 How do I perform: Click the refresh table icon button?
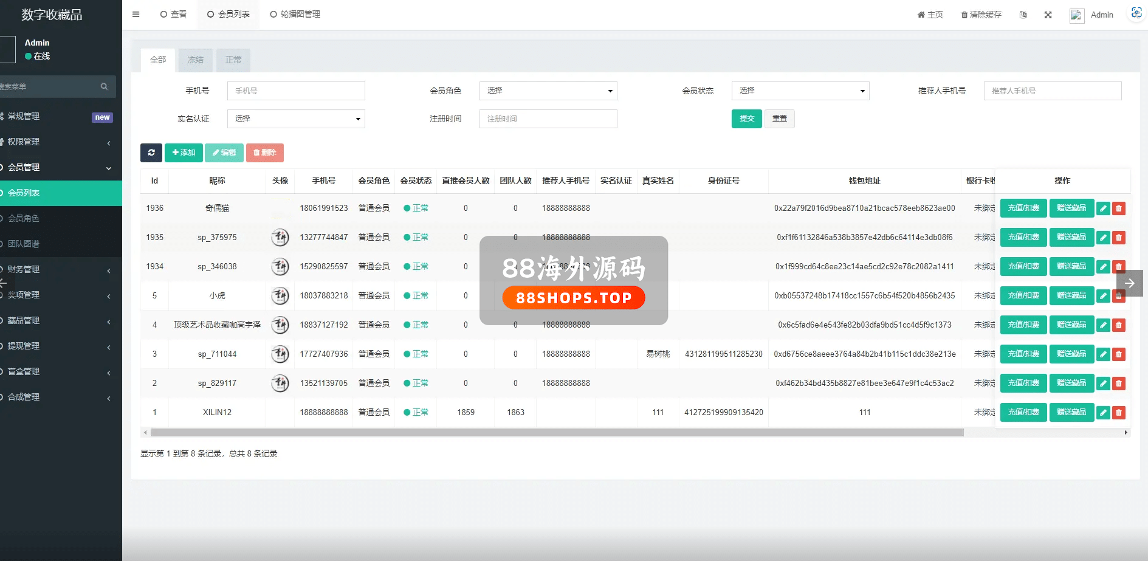pos(151,153)
